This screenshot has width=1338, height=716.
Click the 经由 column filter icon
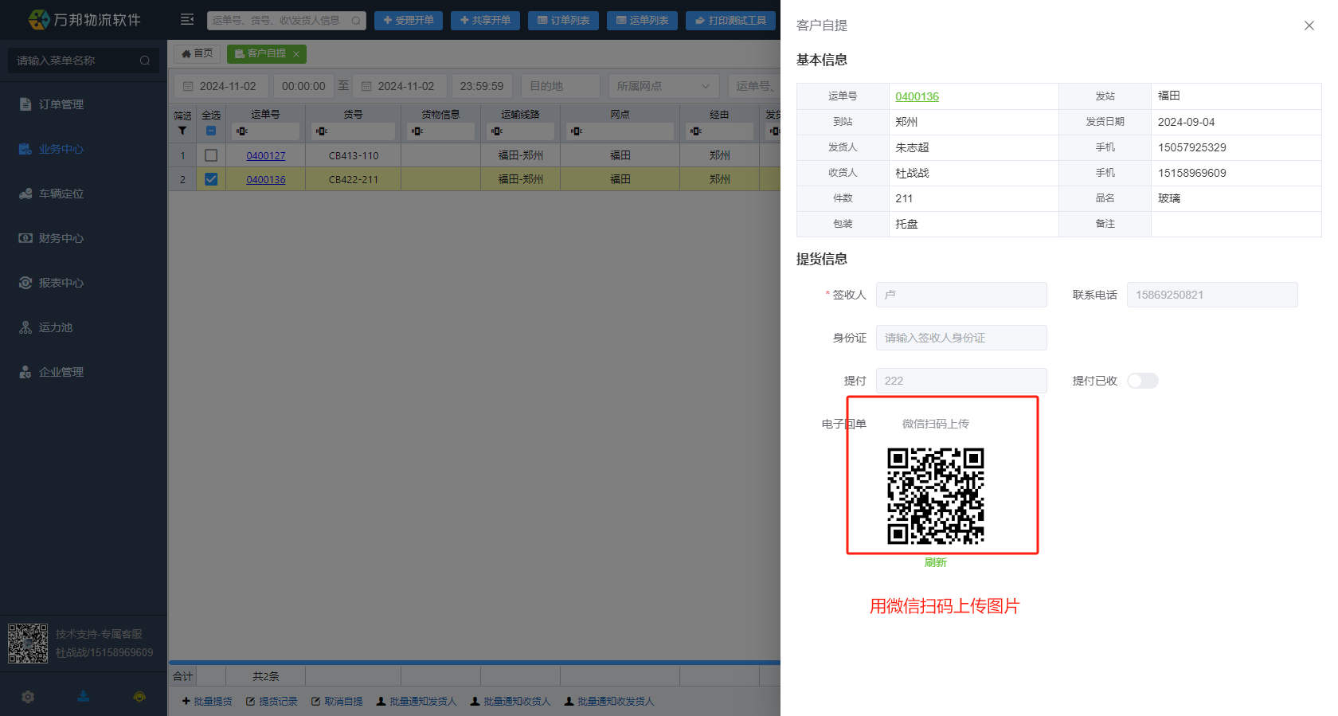[x=696, y=131]
